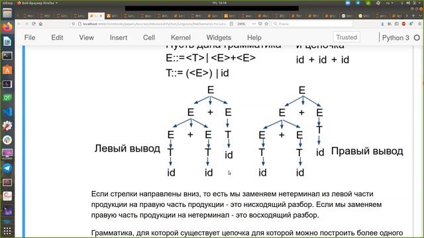Screen dimensions: 424x238
Task: Click the Левый вывод label
Action: point(127,149)
